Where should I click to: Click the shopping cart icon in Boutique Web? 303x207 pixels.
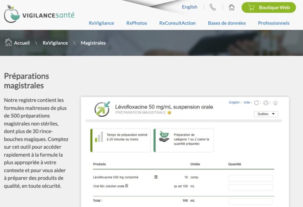tap(251, 7)
